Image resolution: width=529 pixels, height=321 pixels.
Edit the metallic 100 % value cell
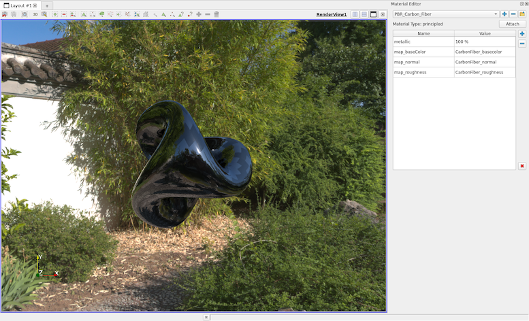485,42
